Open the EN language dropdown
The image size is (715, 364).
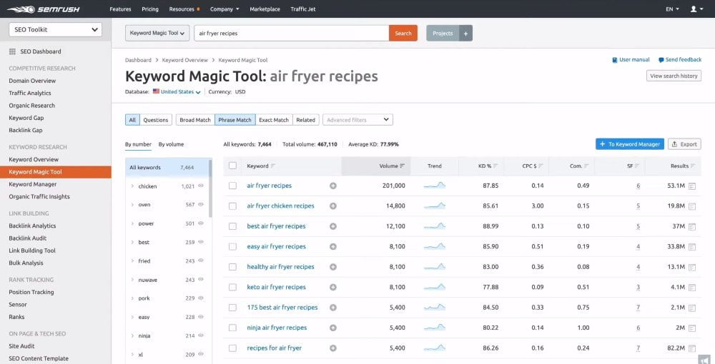672,9
